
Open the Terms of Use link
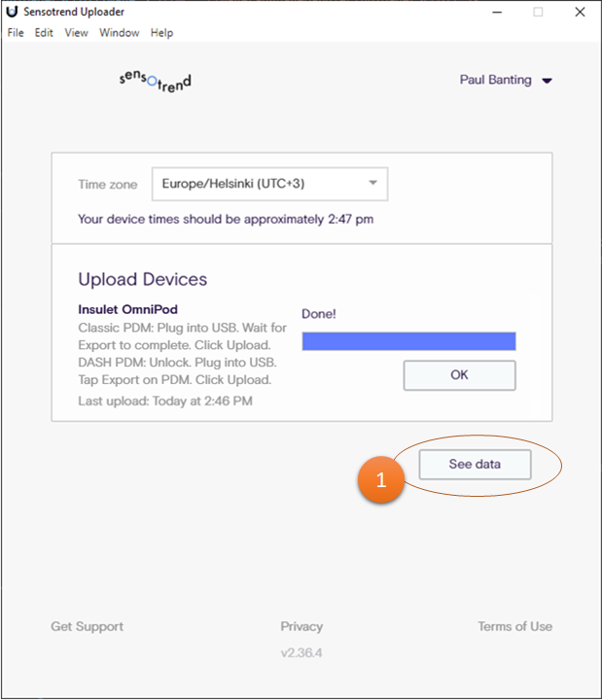pos(514,627)
